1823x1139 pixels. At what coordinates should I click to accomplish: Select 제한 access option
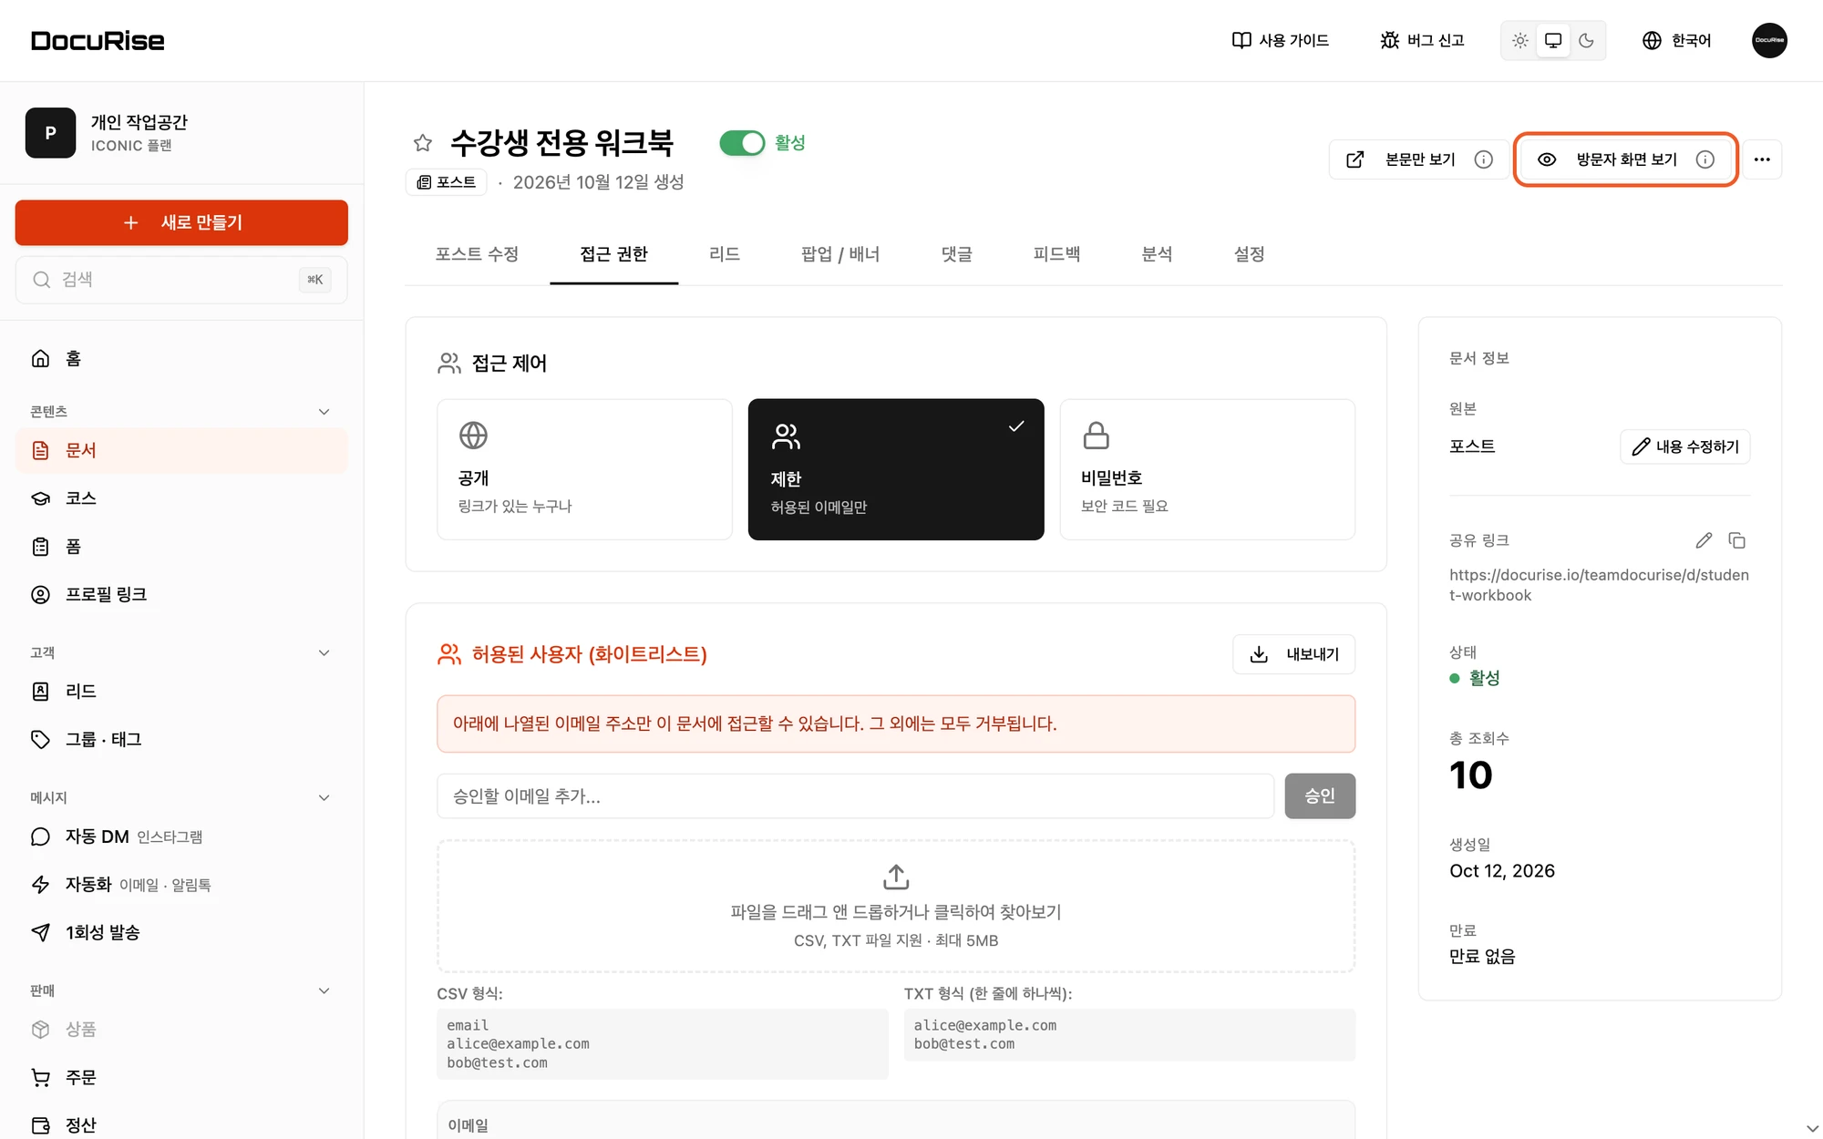(896, 469)
